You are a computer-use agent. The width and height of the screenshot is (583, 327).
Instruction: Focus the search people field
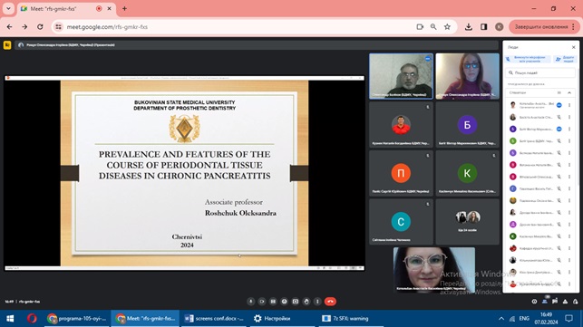(x=541, y=72)
